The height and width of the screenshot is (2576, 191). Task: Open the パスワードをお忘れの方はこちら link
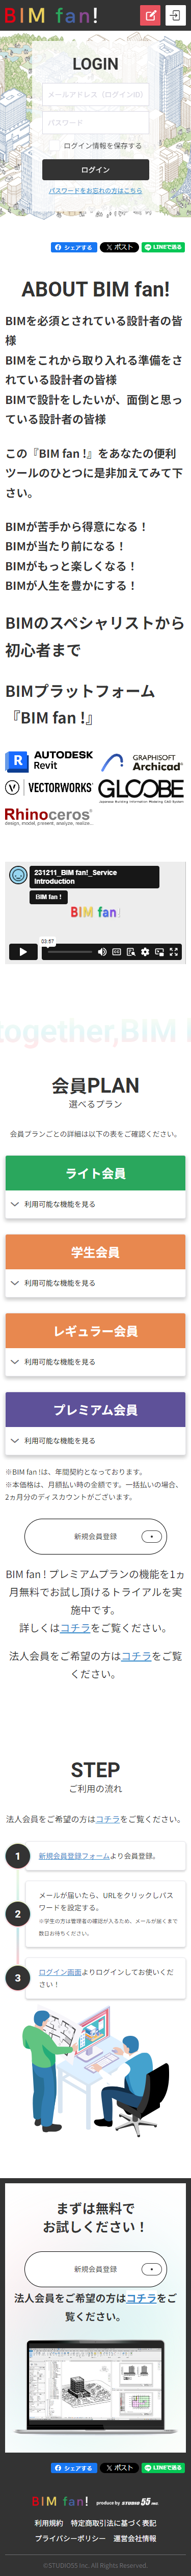click(x=96, y=190)
